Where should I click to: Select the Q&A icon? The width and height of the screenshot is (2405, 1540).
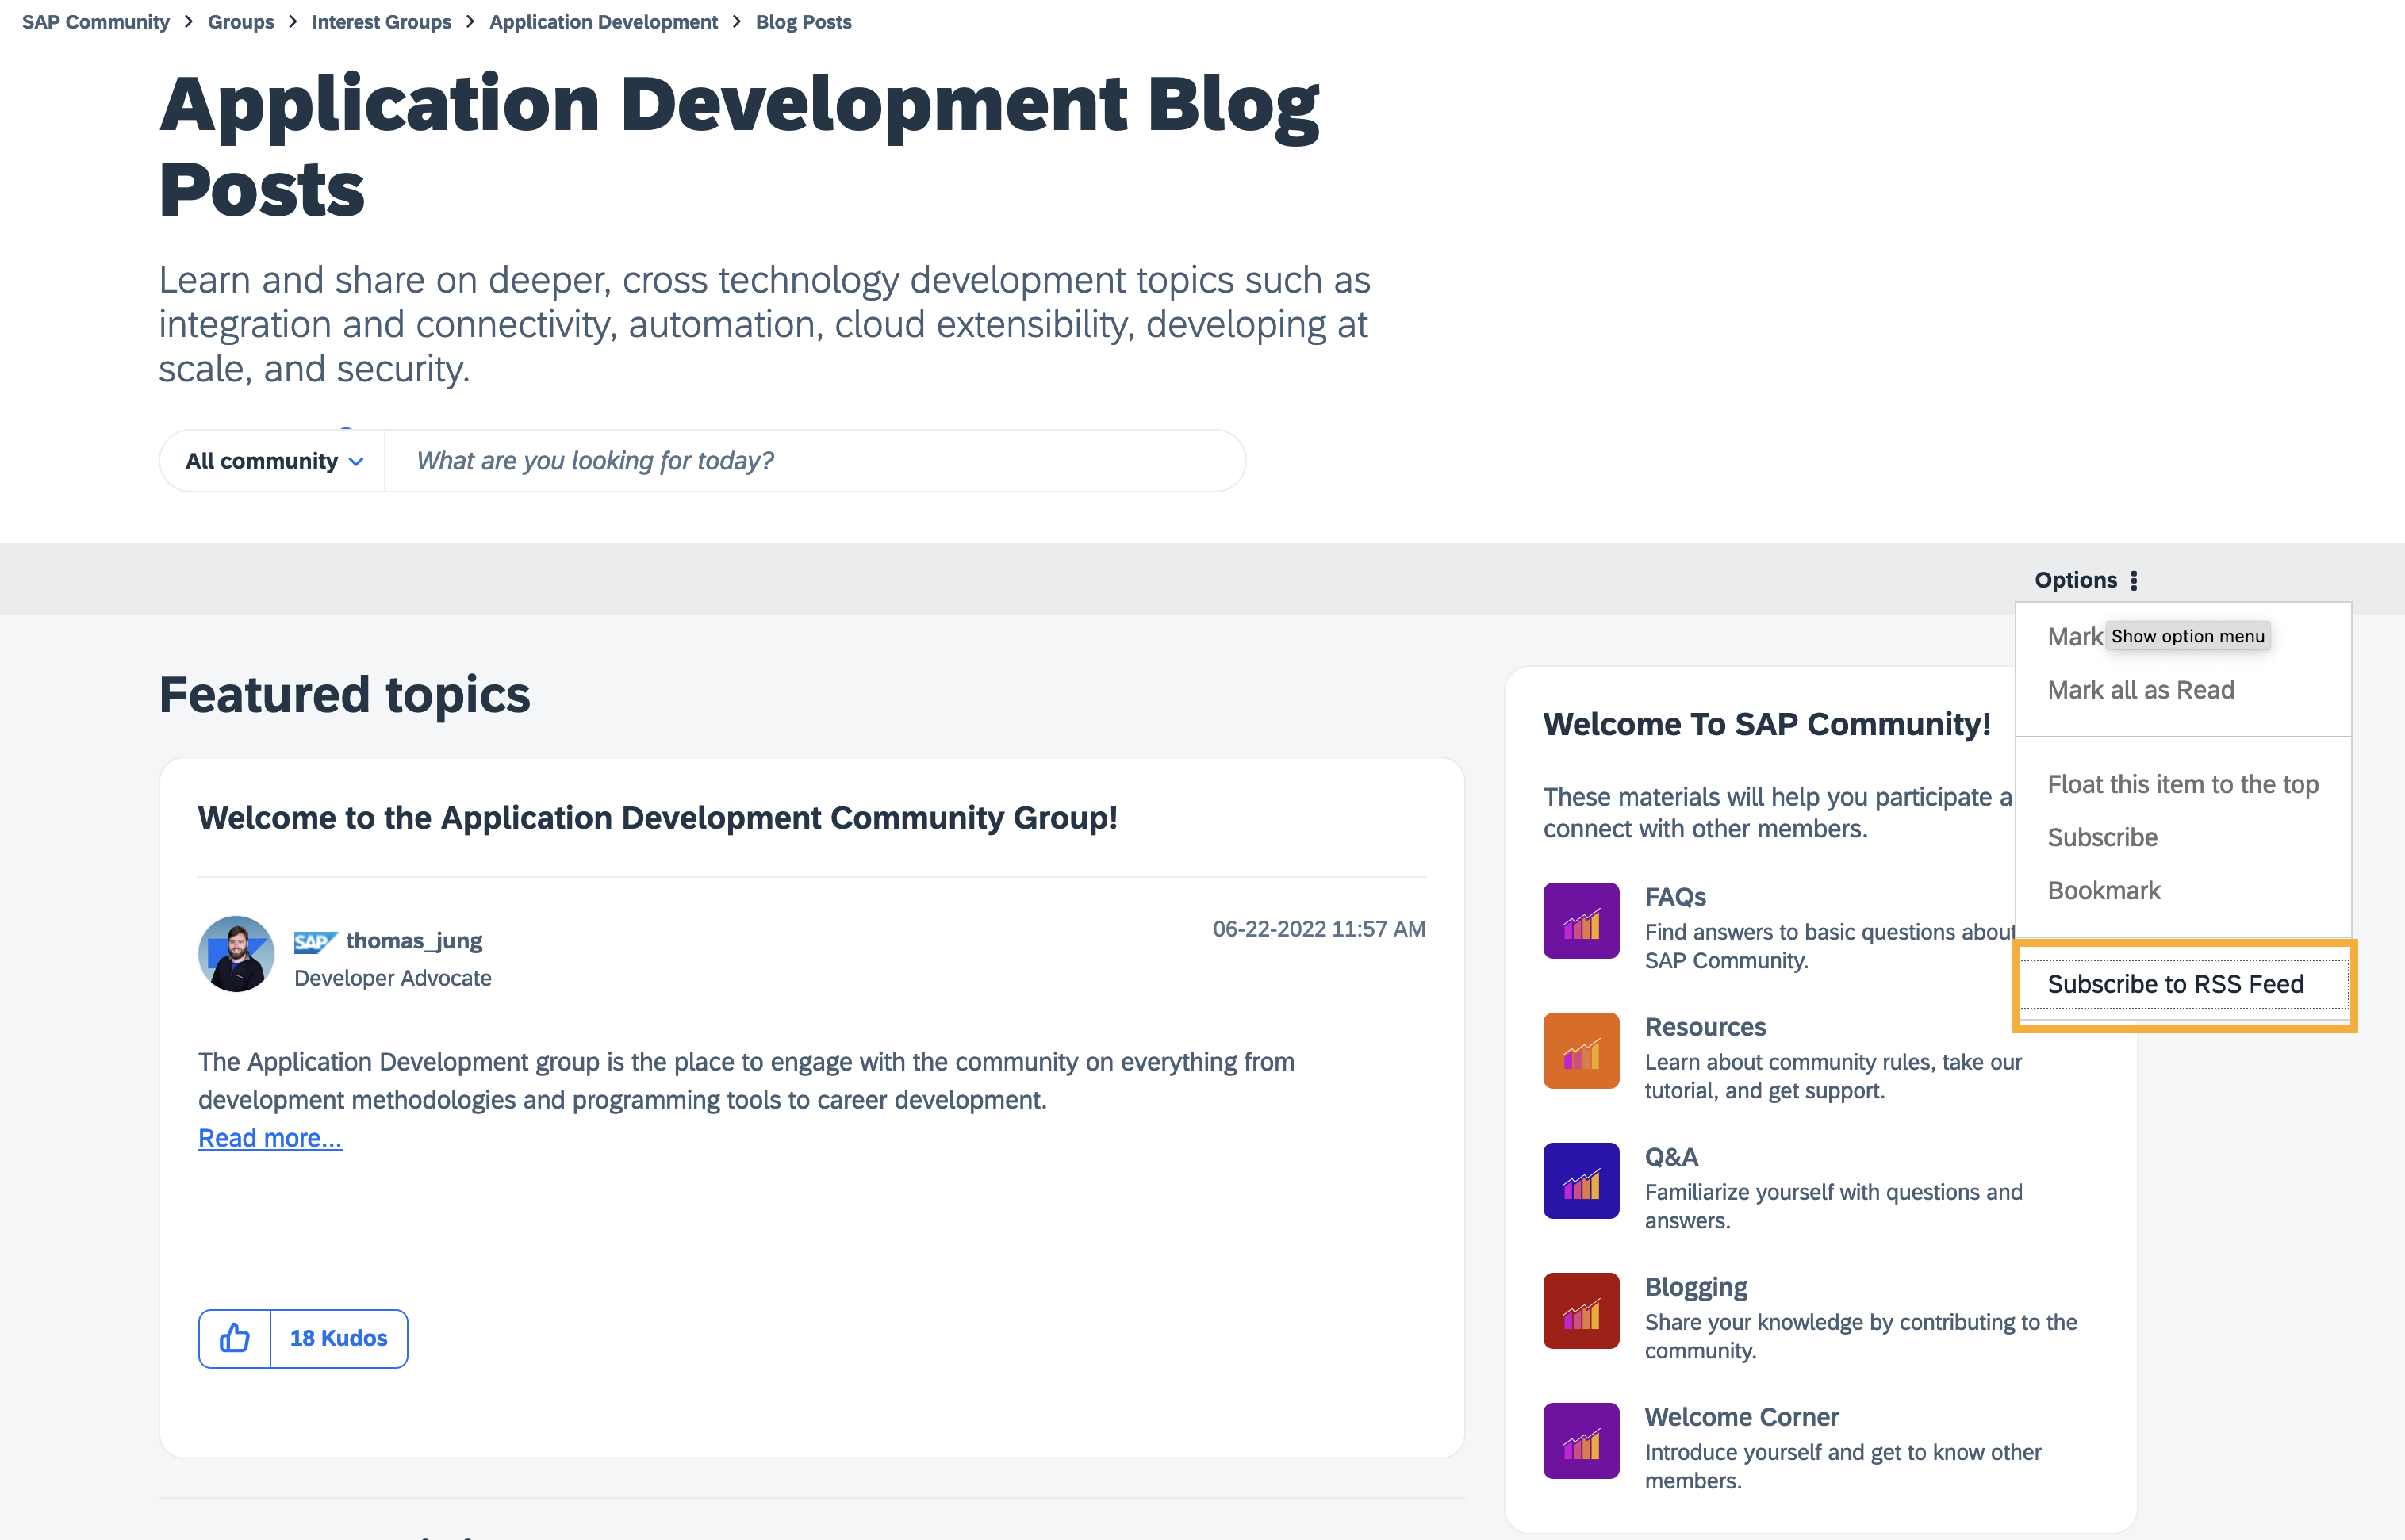coord(1580,1180)
